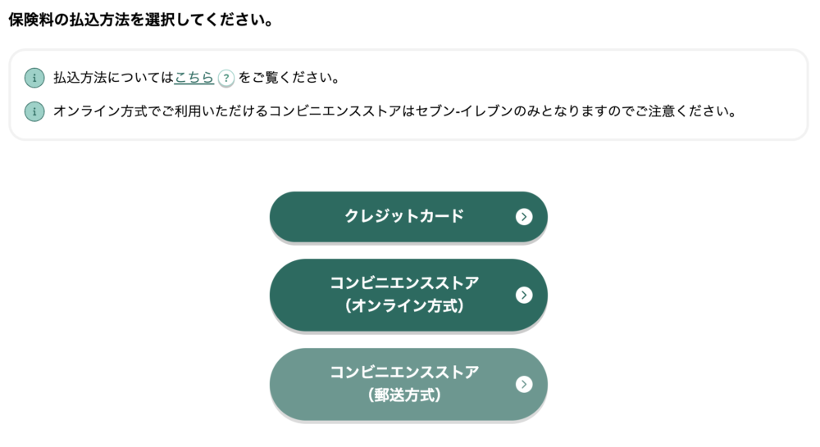
Task: Click the question mark help icon
Action: click(226, 79)
